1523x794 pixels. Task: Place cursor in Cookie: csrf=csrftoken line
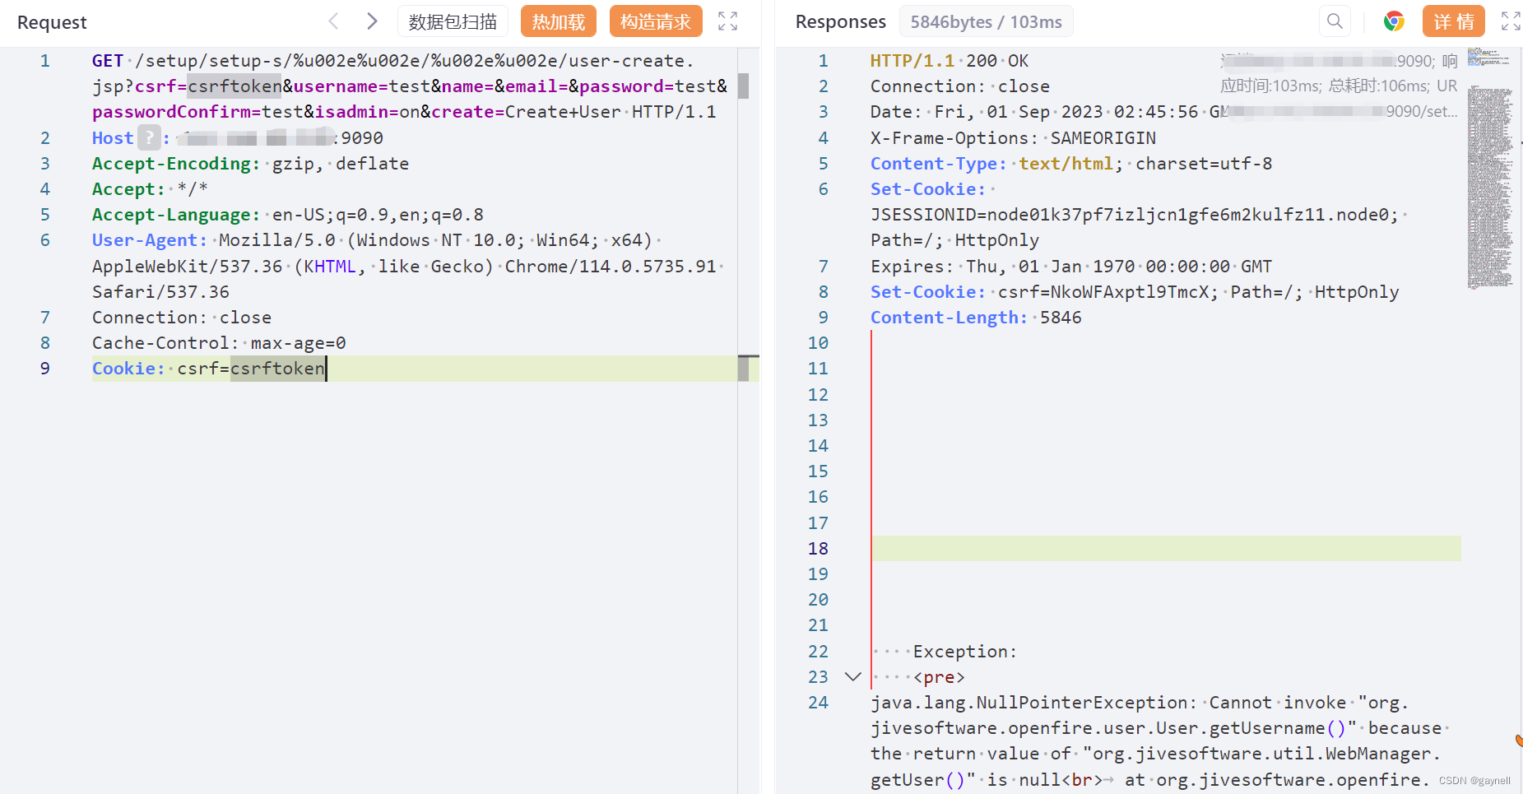[x=415, y=369]
